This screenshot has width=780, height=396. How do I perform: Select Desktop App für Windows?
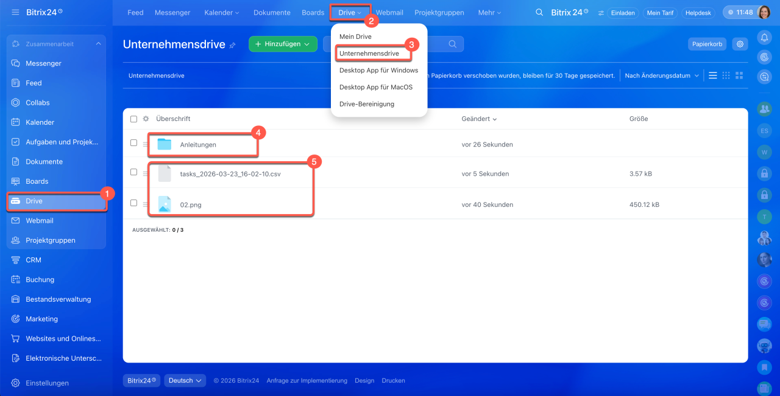[x=379, y=70]
